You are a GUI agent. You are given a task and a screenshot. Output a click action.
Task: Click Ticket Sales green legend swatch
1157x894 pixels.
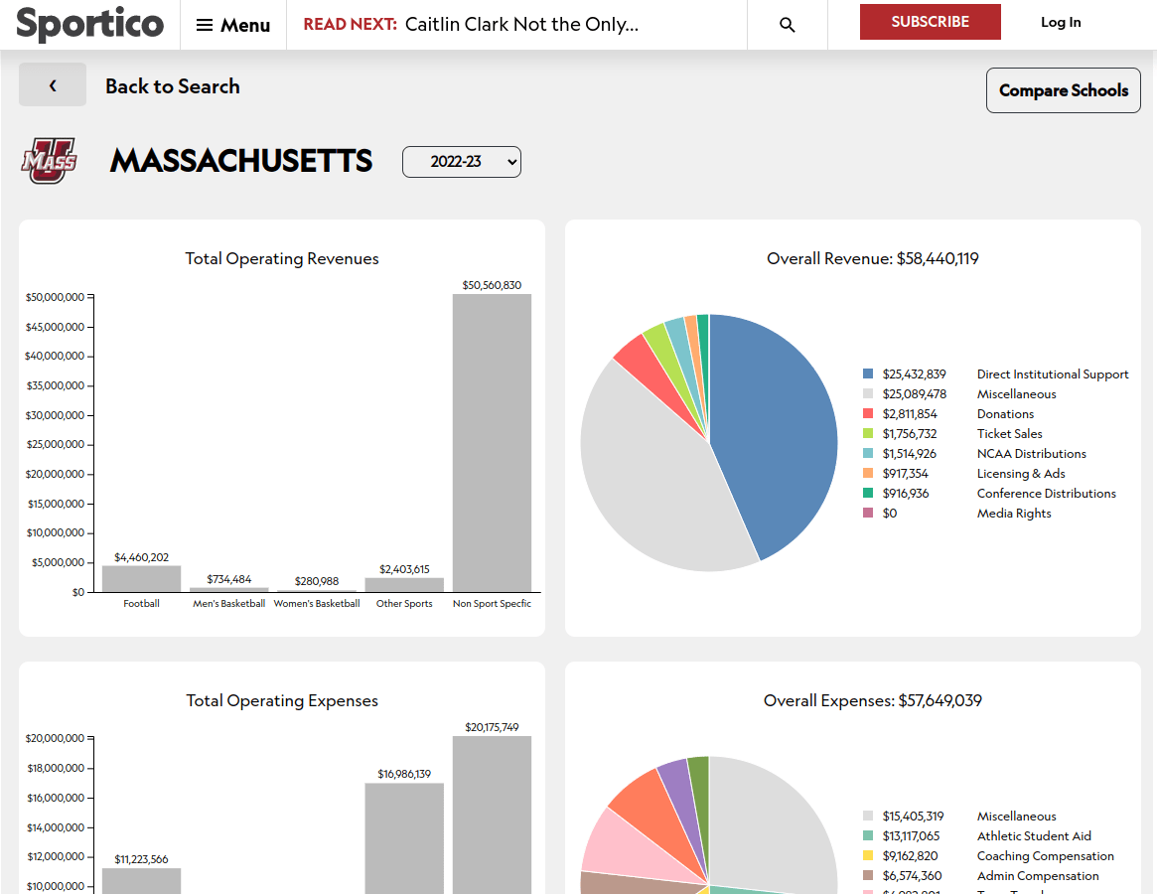(868, 433)
